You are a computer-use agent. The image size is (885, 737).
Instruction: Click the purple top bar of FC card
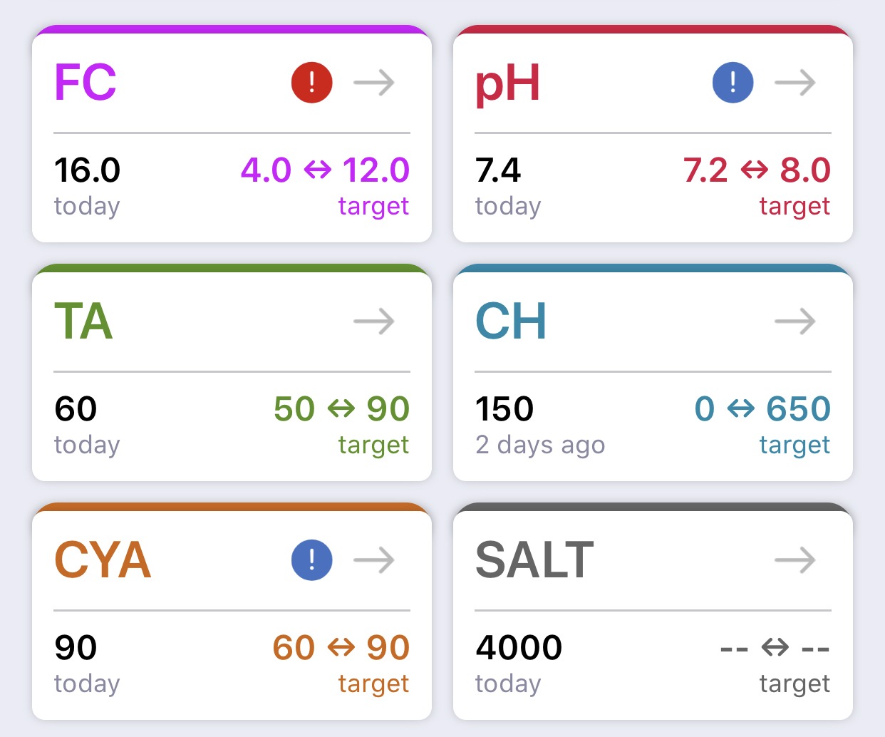pos(232,30)
